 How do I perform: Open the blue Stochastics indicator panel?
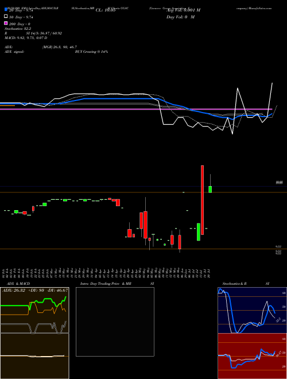(x=252, y=310)
